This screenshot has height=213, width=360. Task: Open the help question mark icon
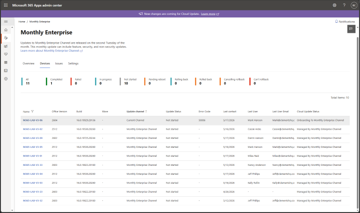344,5
